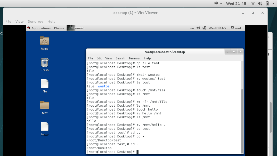The image size is (277, 156).
Task: Open the Virt Viewer Help menu
Action: click(x=51, y=21)
